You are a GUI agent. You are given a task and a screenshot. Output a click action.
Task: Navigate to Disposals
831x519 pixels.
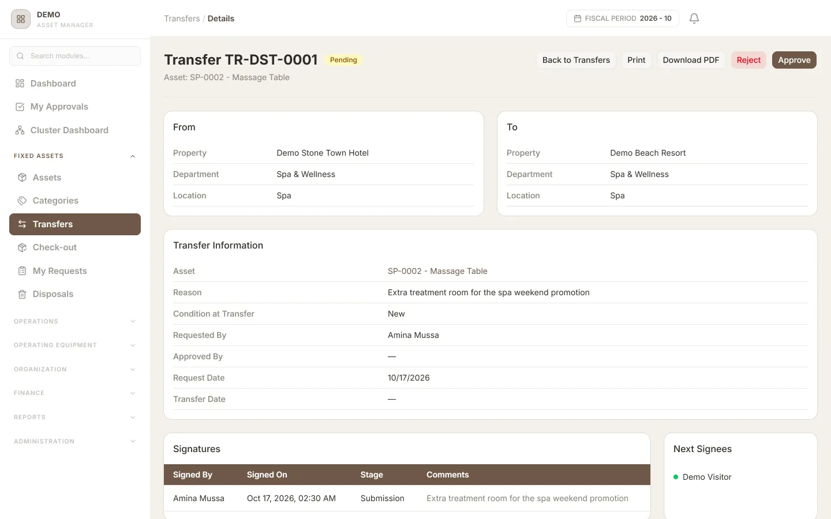coord(75,294)
